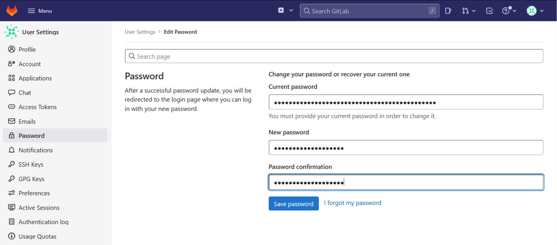
Task: Click the merge requests icon
Action: click(466, 10)
